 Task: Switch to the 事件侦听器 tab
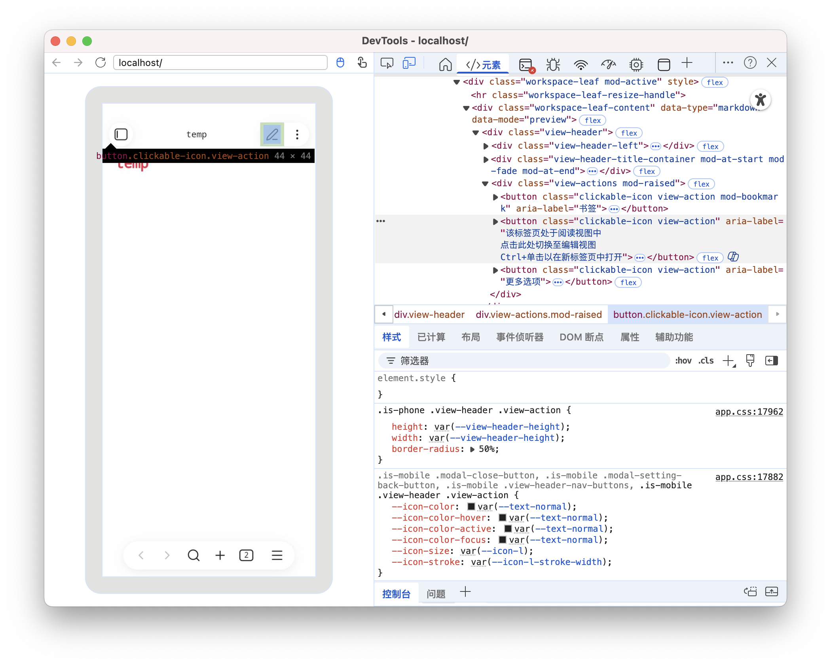[520, 337]
